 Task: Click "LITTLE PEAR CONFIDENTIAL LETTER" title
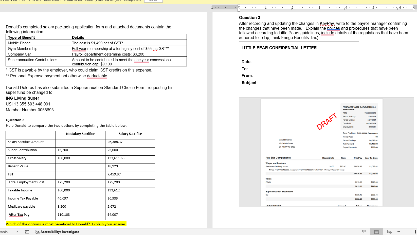tap(279, 48)
